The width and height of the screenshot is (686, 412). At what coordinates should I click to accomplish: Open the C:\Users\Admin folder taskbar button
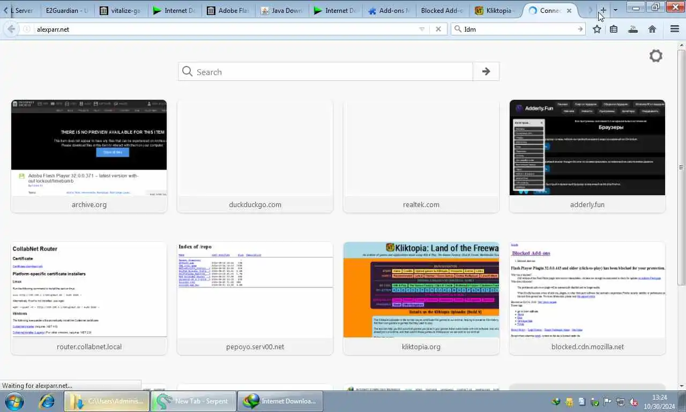tap(107, 401)
